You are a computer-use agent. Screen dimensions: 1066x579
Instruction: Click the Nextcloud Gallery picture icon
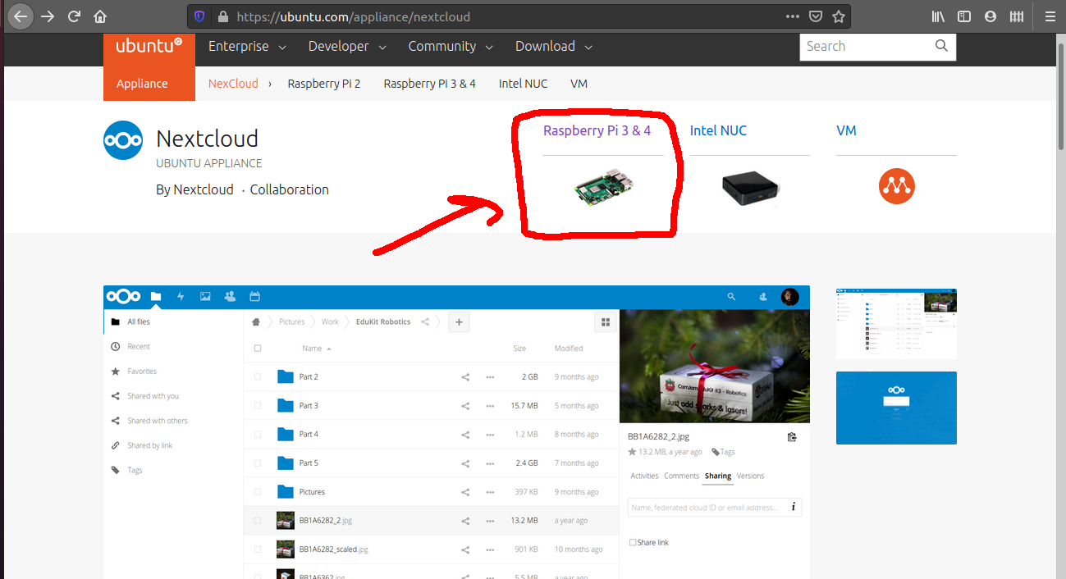205,297
